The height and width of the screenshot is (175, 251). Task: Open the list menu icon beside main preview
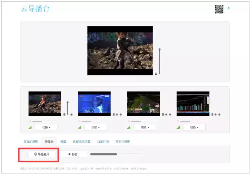pyautogui.click(x=156, y=74)
